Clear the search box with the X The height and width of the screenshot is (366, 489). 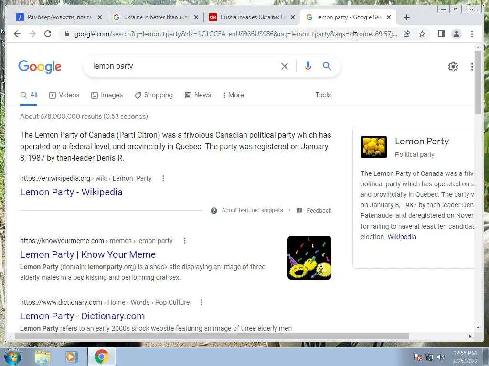pyautogui.click(x=284, y=66)
